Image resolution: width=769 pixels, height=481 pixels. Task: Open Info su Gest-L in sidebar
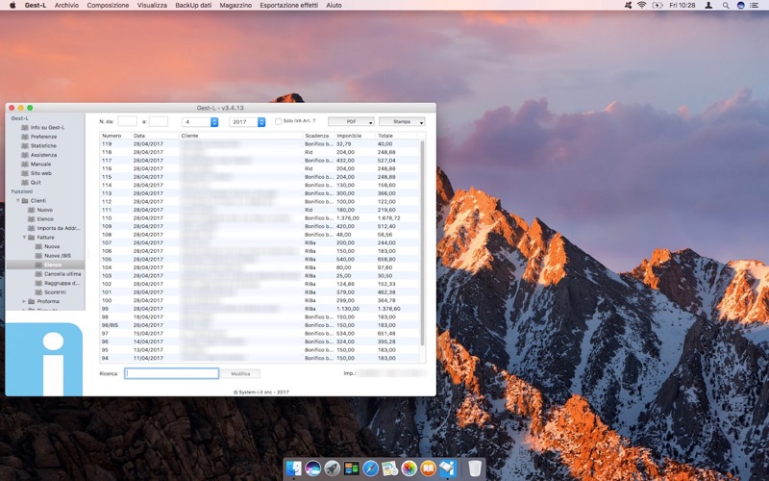(47, 128)
